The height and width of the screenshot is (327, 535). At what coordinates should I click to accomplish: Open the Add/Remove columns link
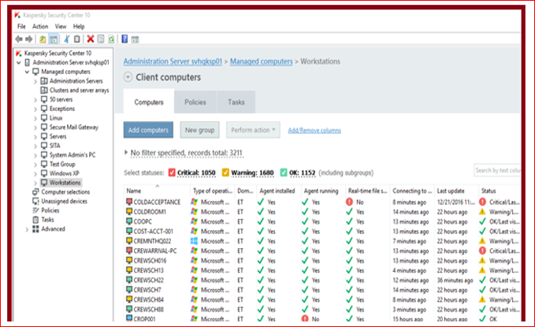[x=314, y=130]
